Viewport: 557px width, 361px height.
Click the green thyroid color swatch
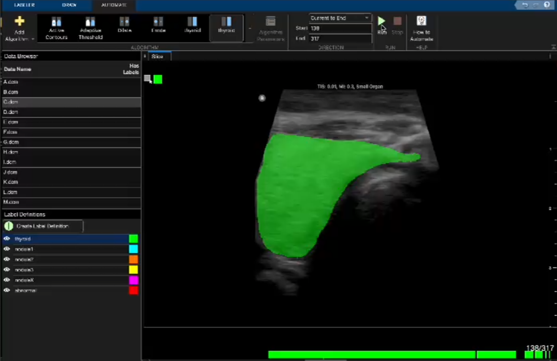click(x=134, y=239)
